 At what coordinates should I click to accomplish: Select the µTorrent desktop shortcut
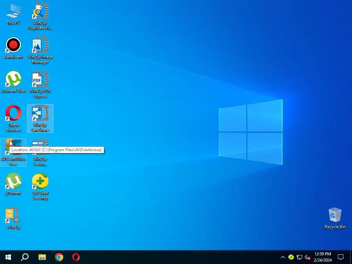[13, 184]
